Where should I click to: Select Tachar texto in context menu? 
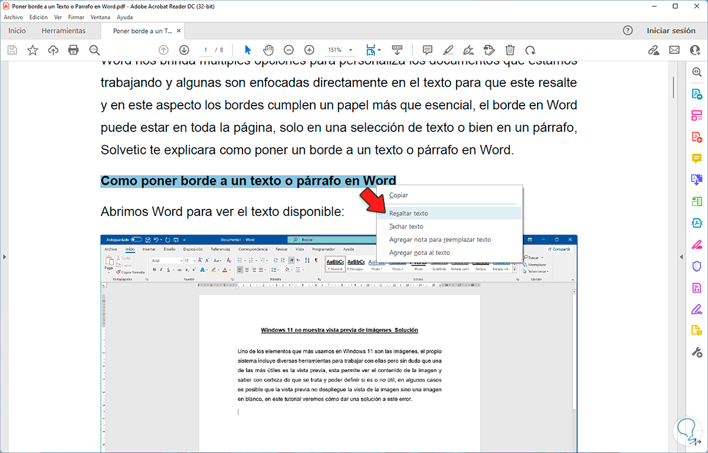(x=406, y=226)
